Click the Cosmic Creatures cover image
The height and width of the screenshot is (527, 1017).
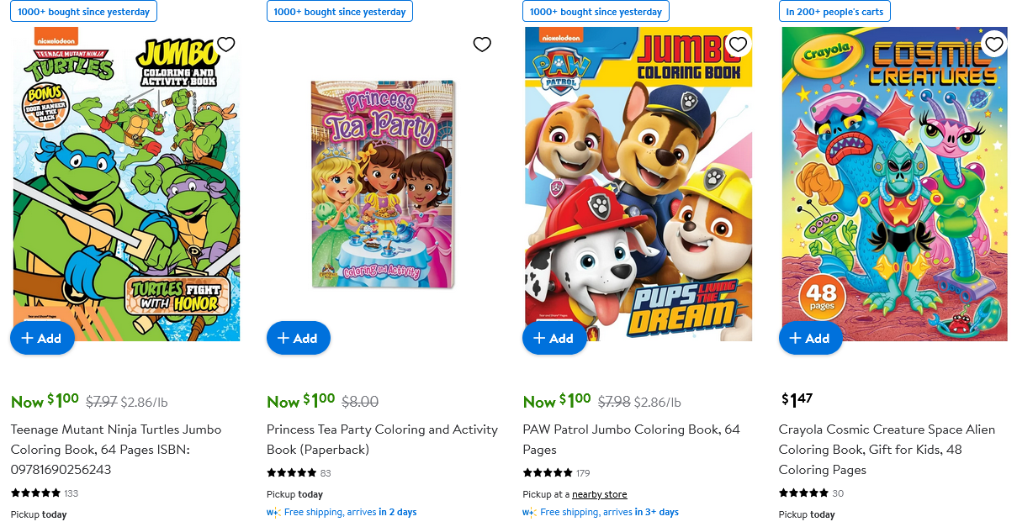click(x=894, y=185)
